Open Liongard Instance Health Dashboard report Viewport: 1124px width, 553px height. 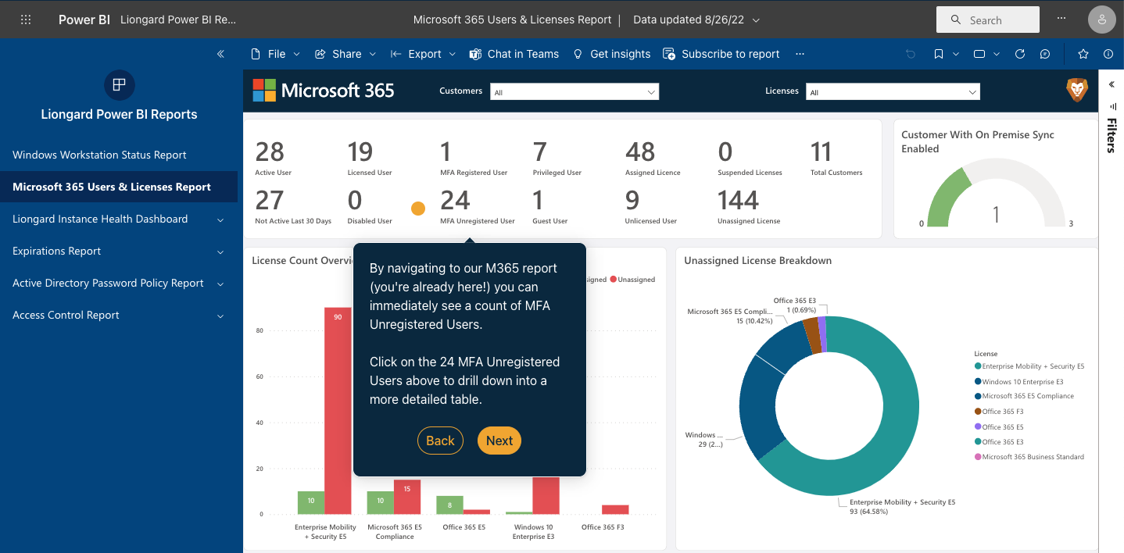100,219
